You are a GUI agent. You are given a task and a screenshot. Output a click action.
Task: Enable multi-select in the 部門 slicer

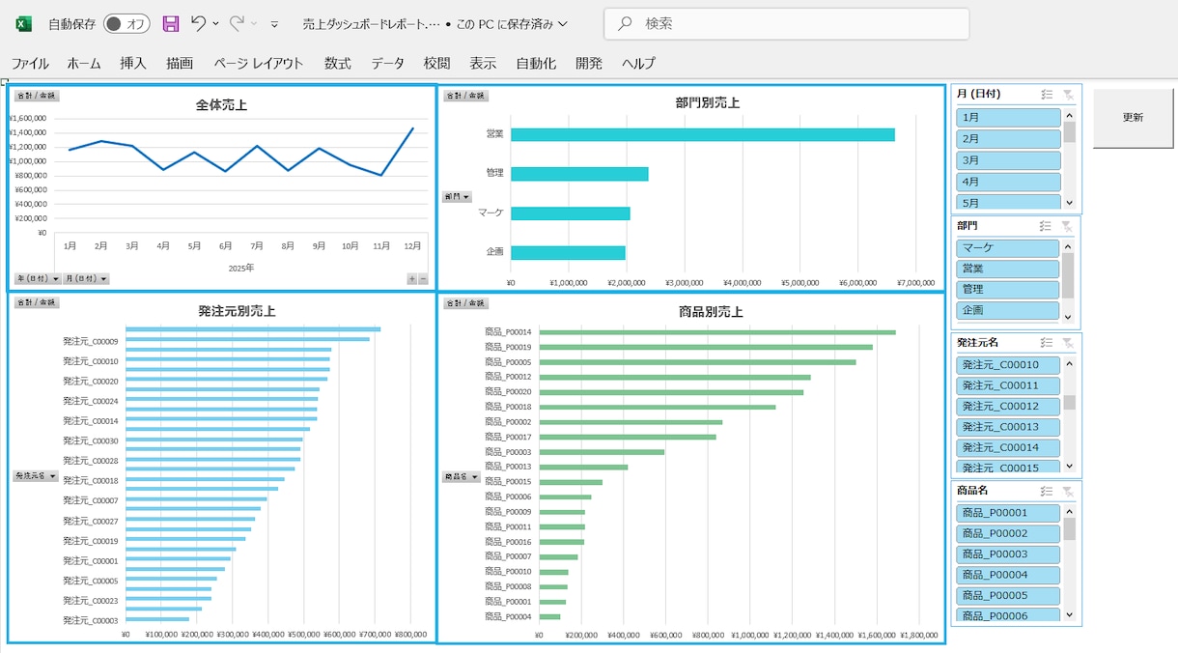[x=1045, y=226]
